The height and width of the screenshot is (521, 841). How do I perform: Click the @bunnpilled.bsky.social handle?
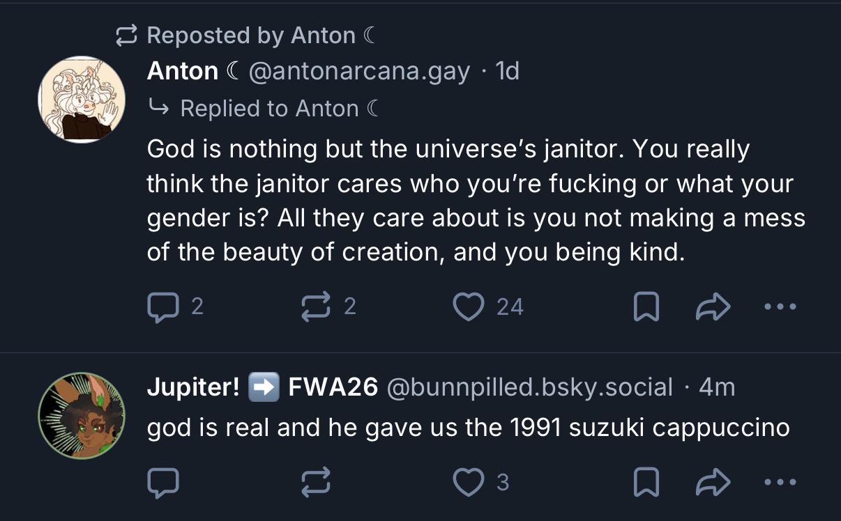[x=529, y=387]
